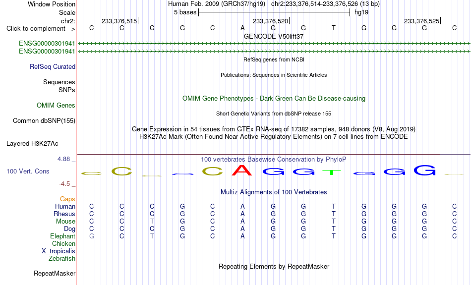Click the Sequences track label

coord(59,82)
